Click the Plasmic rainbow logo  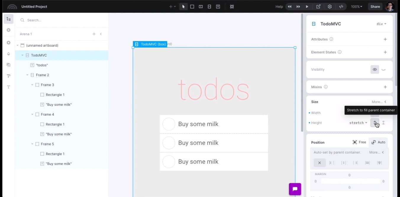pyautogui.click(x=12, y=6)
